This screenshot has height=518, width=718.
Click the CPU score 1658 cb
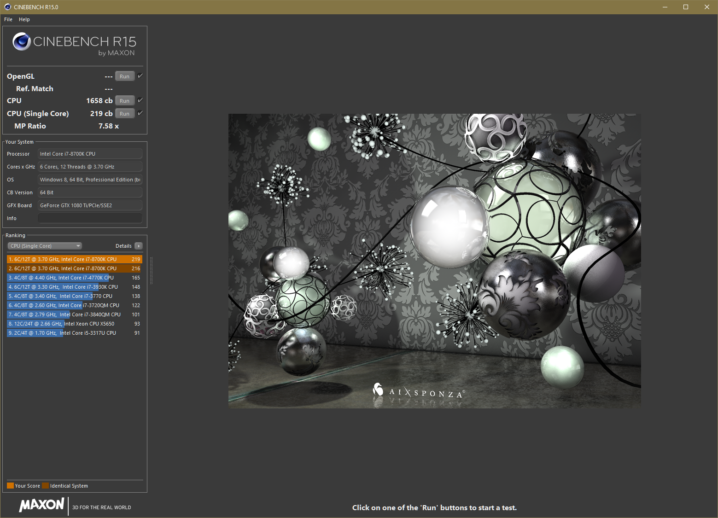pyautogui.click(x=99, y=100)
